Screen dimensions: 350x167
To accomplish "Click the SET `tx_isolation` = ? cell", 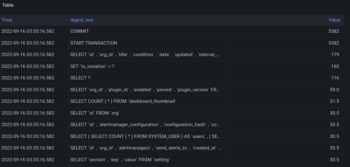I will click(x=147, y=66).
